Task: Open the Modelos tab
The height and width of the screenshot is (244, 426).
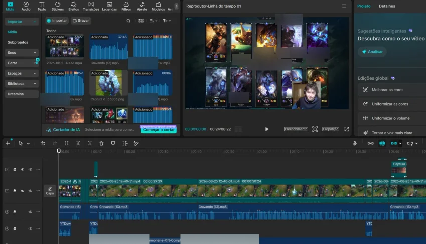Action: (x=158, y=6)
